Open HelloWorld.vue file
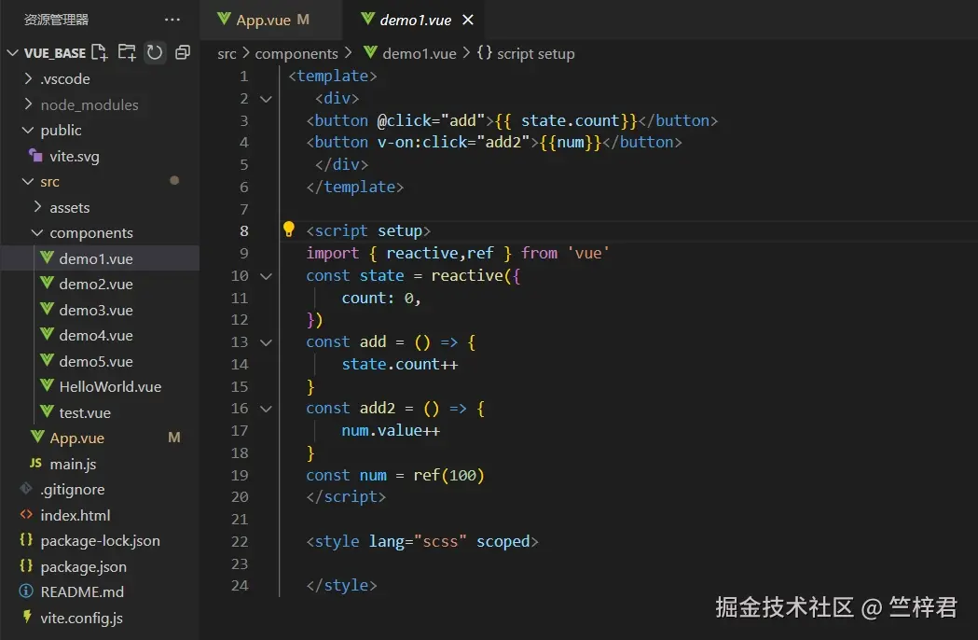978x640 pixels. click(x=110, y=386)
